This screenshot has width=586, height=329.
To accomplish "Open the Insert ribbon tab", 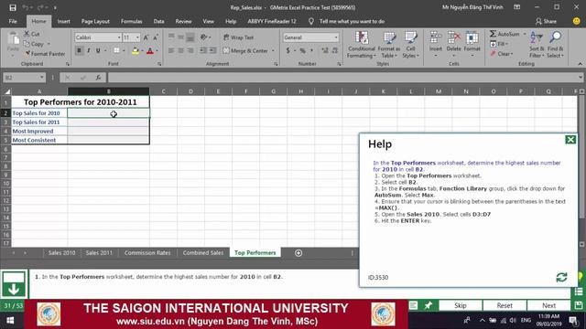I will [63, 21].
